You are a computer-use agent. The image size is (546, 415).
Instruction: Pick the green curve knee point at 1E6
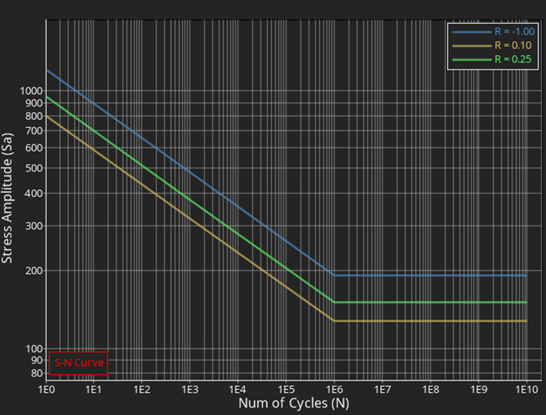point(334,302)
